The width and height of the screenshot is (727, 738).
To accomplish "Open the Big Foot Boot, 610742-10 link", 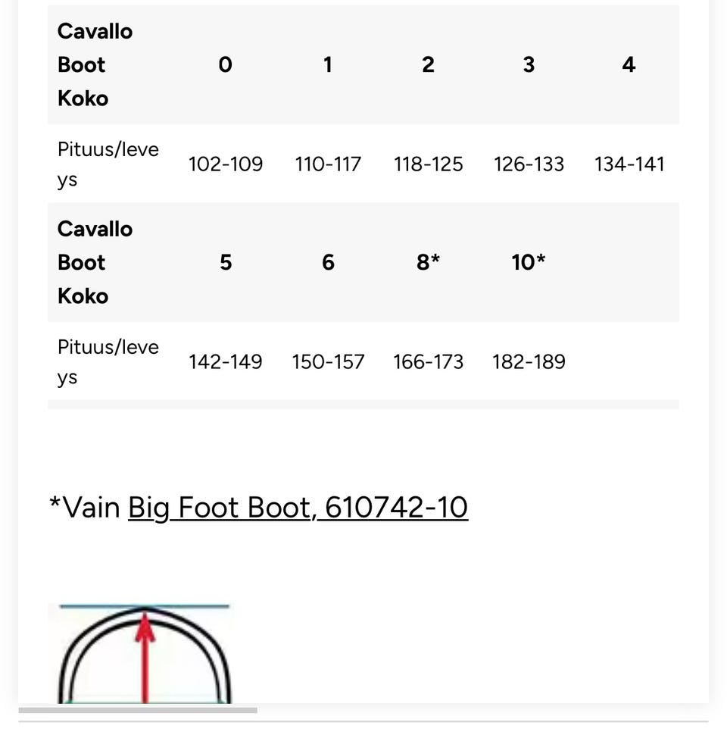I will 298,507.
